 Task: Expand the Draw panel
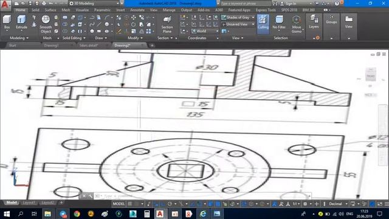tap(101, 38)
